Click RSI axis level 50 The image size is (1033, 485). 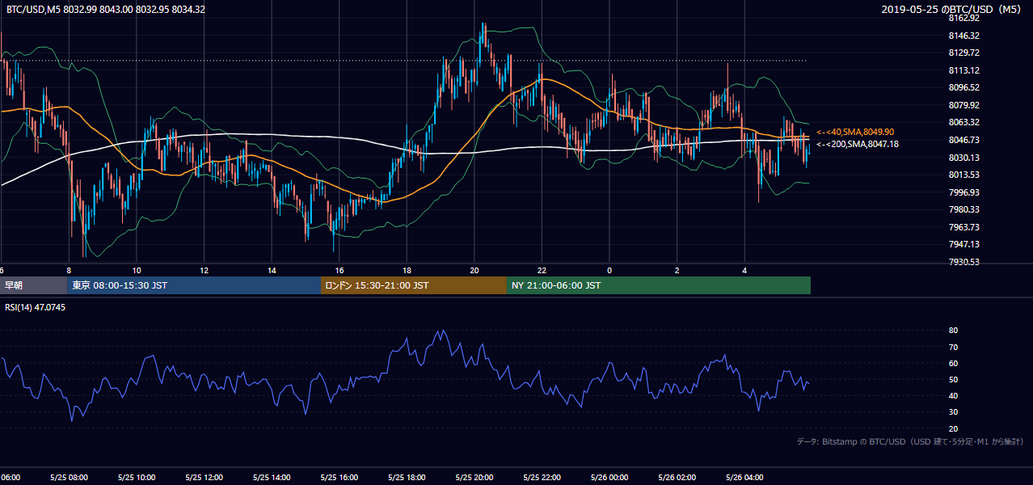click(x=953, y=379)
